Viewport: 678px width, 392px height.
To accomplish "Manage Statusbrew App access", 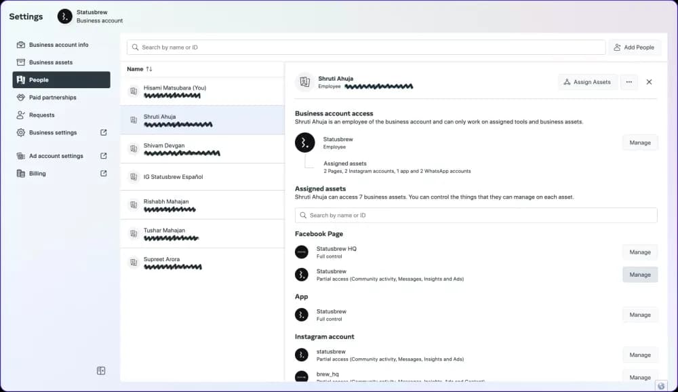I will pos(639,315).
